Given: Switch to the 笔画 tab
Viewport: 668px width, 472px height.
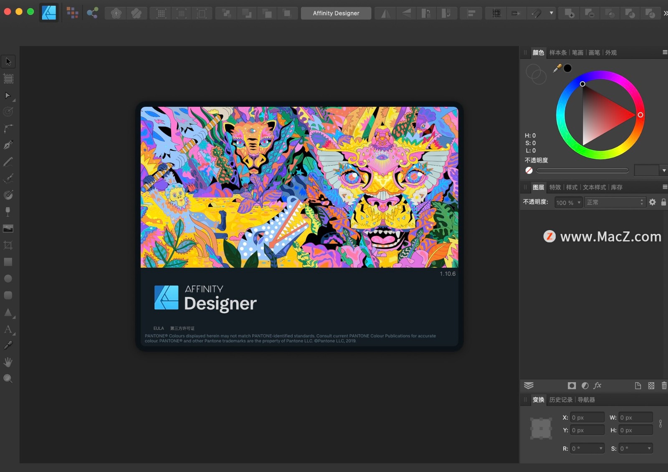Looking at the screenshot, I should point(577,53).
